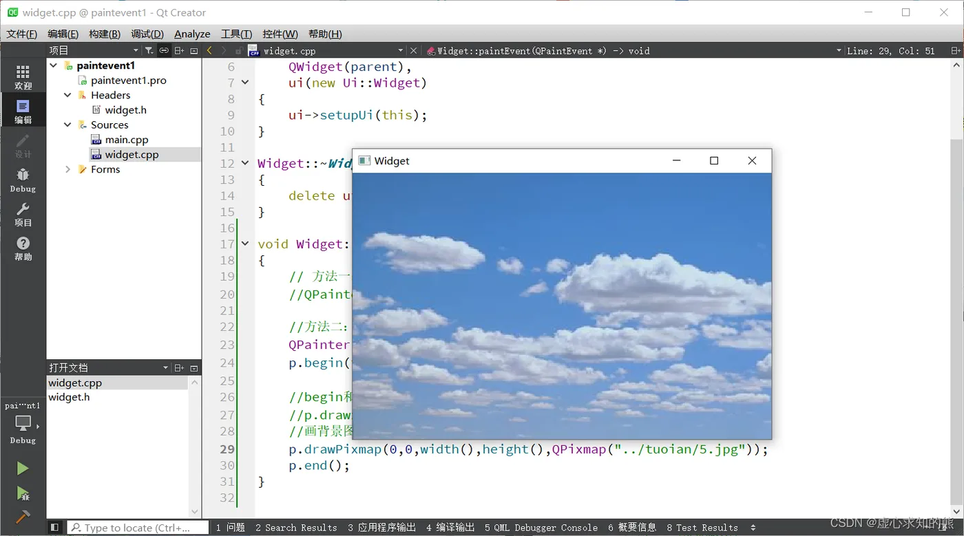
Task: Switch to Debug mode in sidebar
Action: (x=23, y=180)
